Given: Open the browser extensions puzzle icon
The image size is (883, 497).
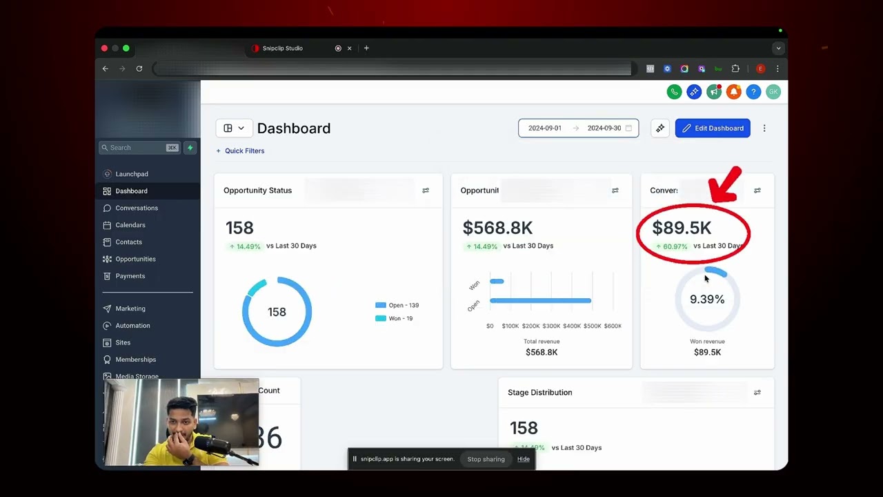Looking at the screenshot, I should [x=735, y=69].
